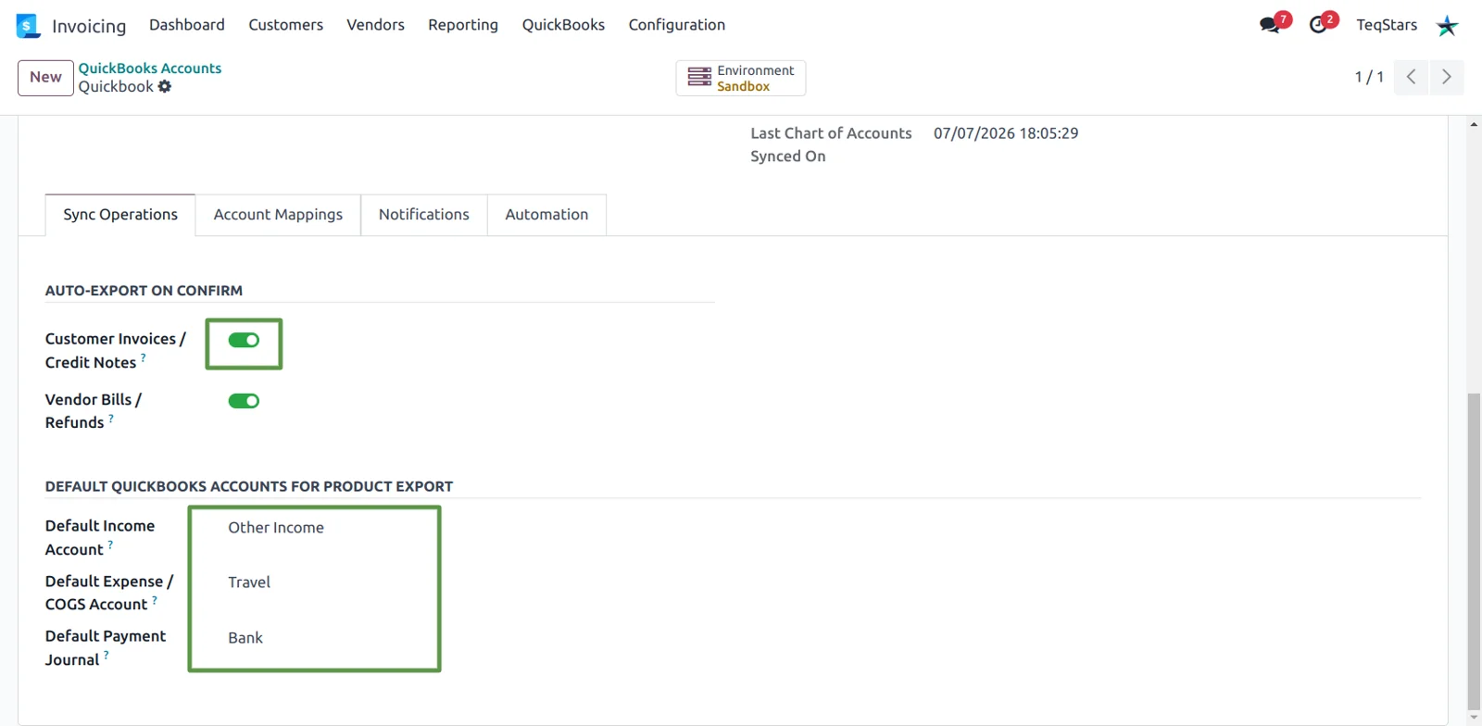This screenshot has height=726, width=1482.
Task: Disable Vendor Bills / Refunds auto-export toggle
Action: click(x=244, y=401)
